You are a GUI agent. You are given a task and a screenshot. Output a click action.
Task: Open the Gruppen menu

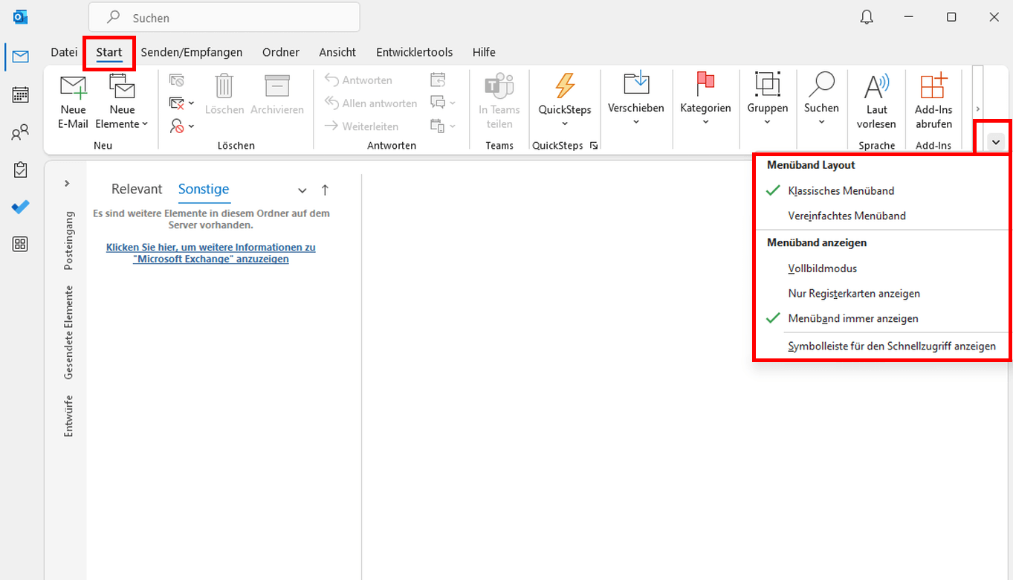pos(768,99)
